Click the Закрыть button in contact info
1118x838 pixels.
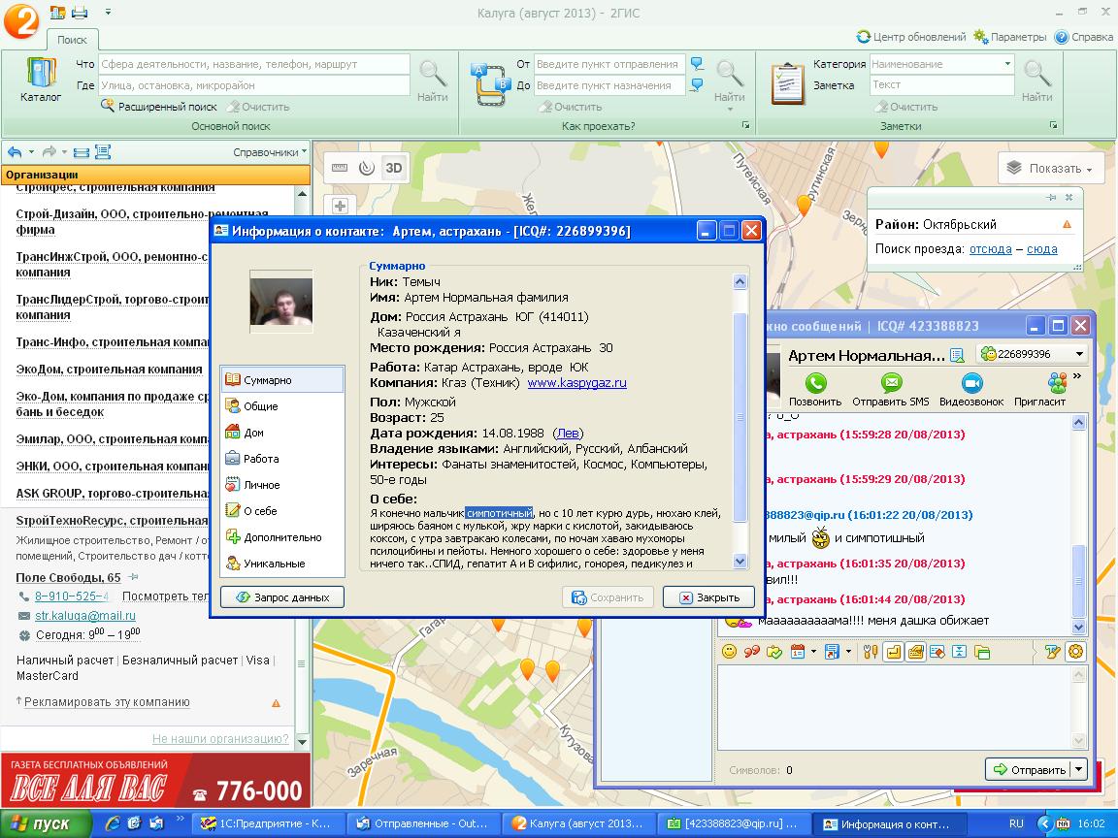[708, 597]
